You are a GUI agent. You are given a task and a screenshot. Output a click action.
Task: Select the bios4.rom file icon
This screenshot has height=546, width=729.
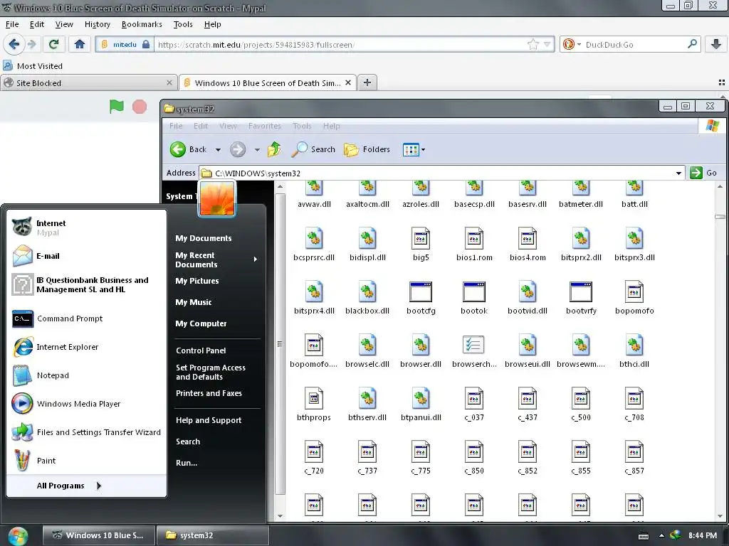click(x=528, y=239)
